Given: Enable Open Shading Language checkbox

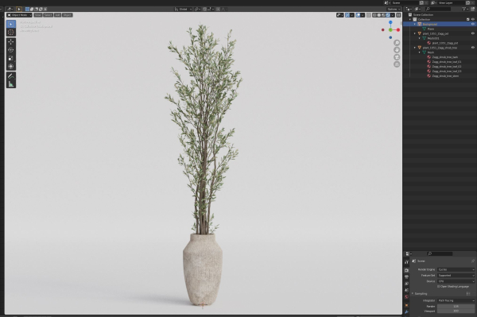Looking at the screenshot, I should click(x=438, y=286).
